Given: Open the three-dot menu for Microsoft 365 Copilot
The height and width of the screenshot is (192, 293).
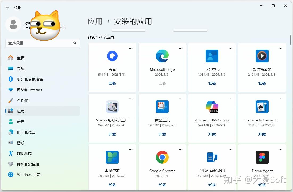Looking at the screenshot, I should (x=230, y=99).
